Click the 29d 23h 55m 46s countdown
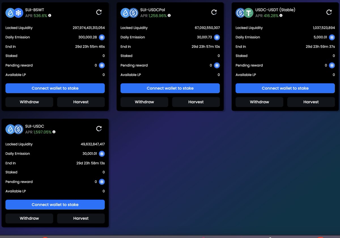The width and height of the screenshot is (340, 238). (90, 47)
